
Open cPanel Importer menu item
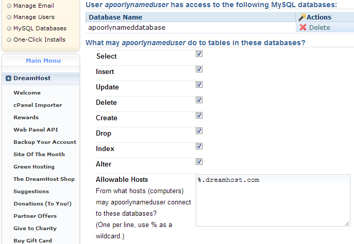(x=38, y=105)
